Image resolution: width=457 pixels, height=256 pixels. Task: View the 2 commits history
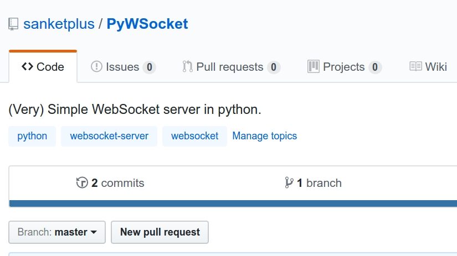(x=110, y=183)
